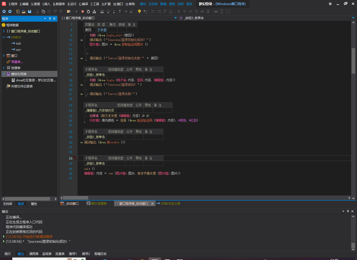Toggle the pin on the 程序 panel
The height and width of the screenshot is (260, 357).
coord(50,19)
